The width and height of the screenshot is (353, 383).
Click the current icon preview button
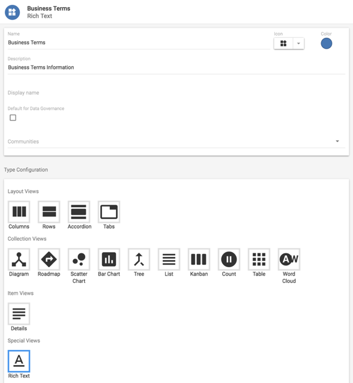[283, 43]
